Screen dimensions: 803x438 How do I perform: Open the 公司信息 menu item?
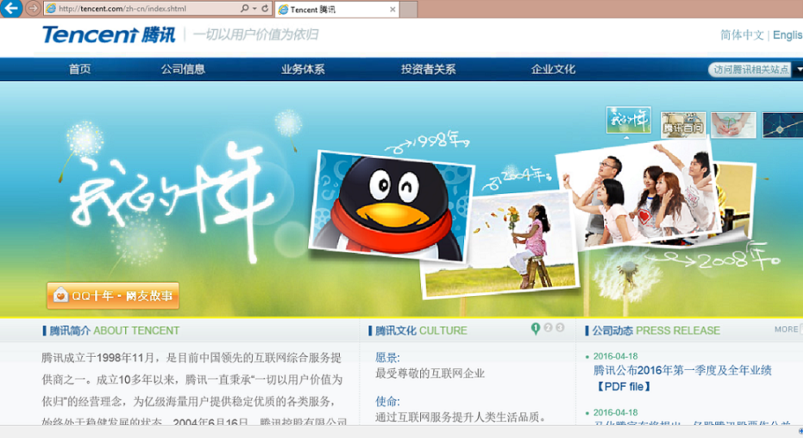pos(183,69)
